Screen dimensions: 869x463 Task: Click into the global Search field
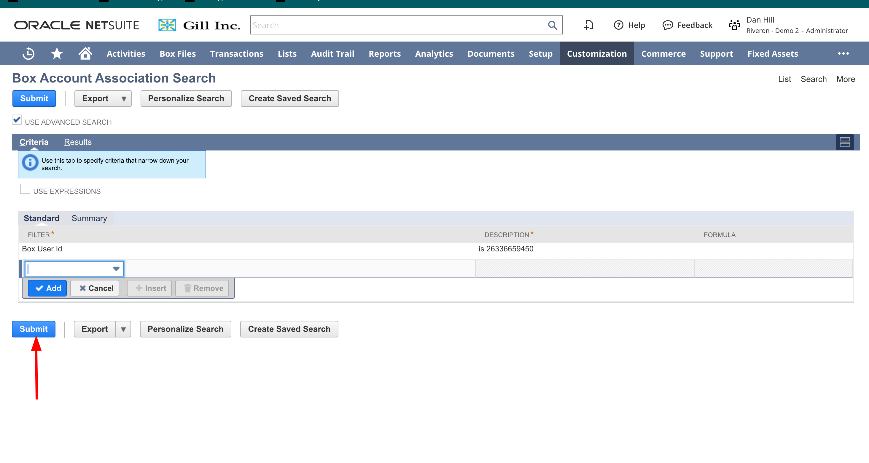click(398, 25)
